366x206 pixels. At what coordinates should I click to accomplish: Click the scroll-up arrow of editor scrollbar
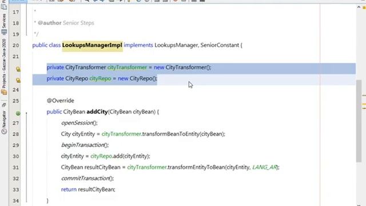pyautogui.click(x=359, y=7)
